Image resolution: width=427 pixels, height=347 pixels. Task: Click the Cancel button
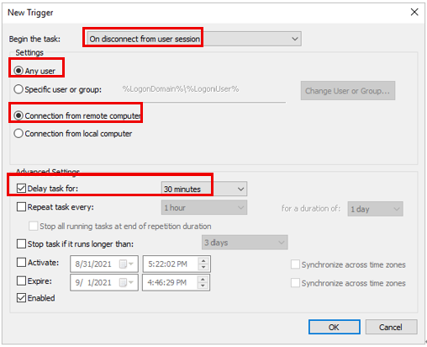coord(391,327)
